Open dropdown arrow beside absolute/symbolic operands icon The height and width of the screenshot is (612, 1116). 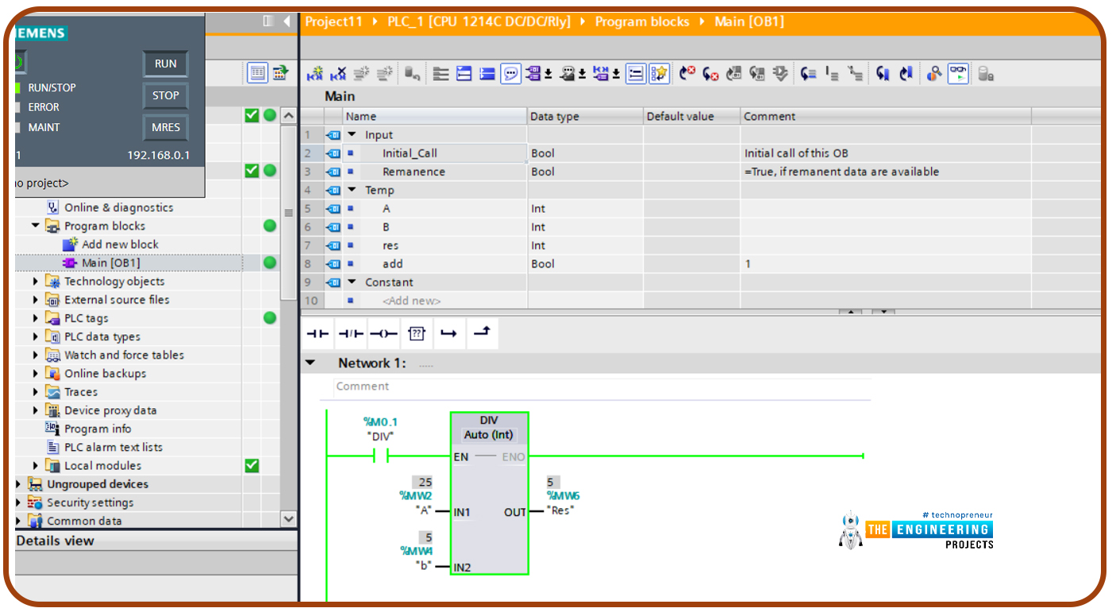(548, 75)
